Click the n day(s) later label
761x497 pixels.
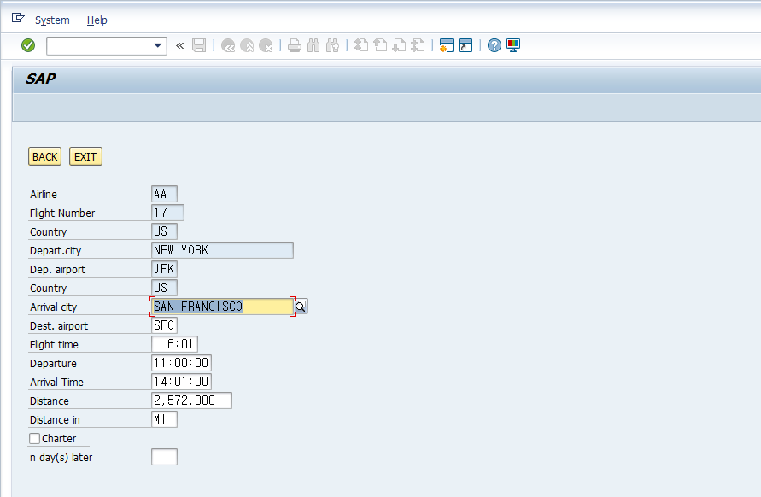[61, 458]
